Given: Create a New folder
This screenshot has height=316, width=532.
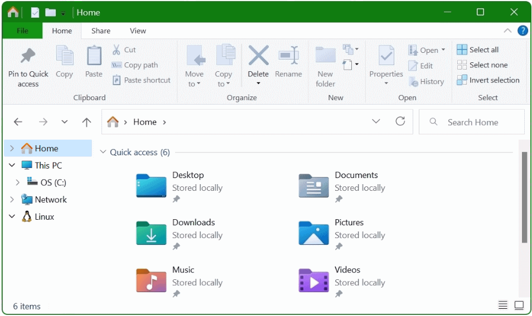Looking at the screenshot, I should (325, 66).
